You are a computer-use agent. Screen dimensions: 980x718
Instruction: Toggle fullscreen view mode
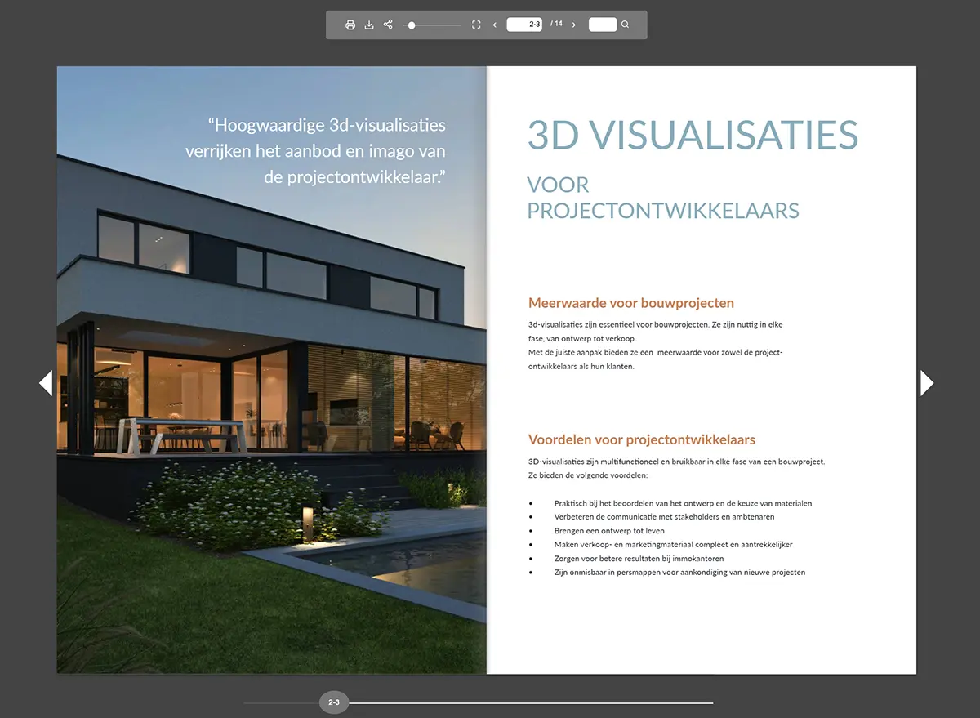point(477,25)
